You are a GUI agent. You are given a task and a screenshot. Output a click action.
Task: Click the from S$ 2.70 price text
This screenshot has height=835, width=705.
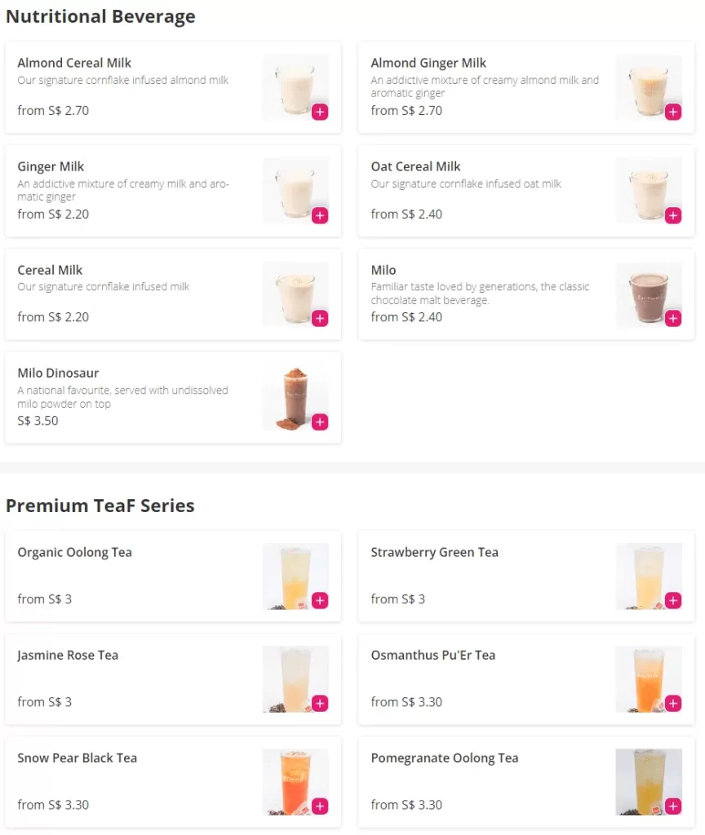[x=53, y=111]
